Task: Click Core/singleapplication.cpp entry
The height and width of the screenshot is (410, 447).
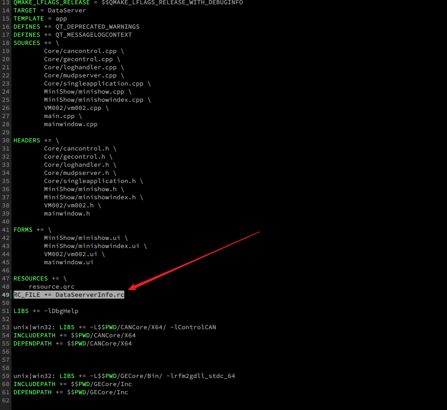Action: (x=97, y=84)
